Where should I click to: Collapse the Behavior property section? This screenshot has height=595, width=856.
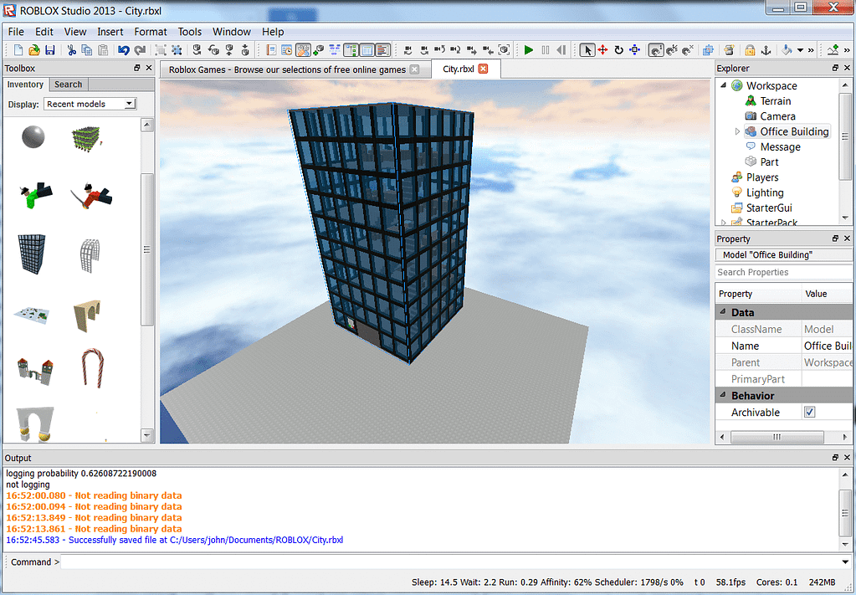[x=723, y=395]
